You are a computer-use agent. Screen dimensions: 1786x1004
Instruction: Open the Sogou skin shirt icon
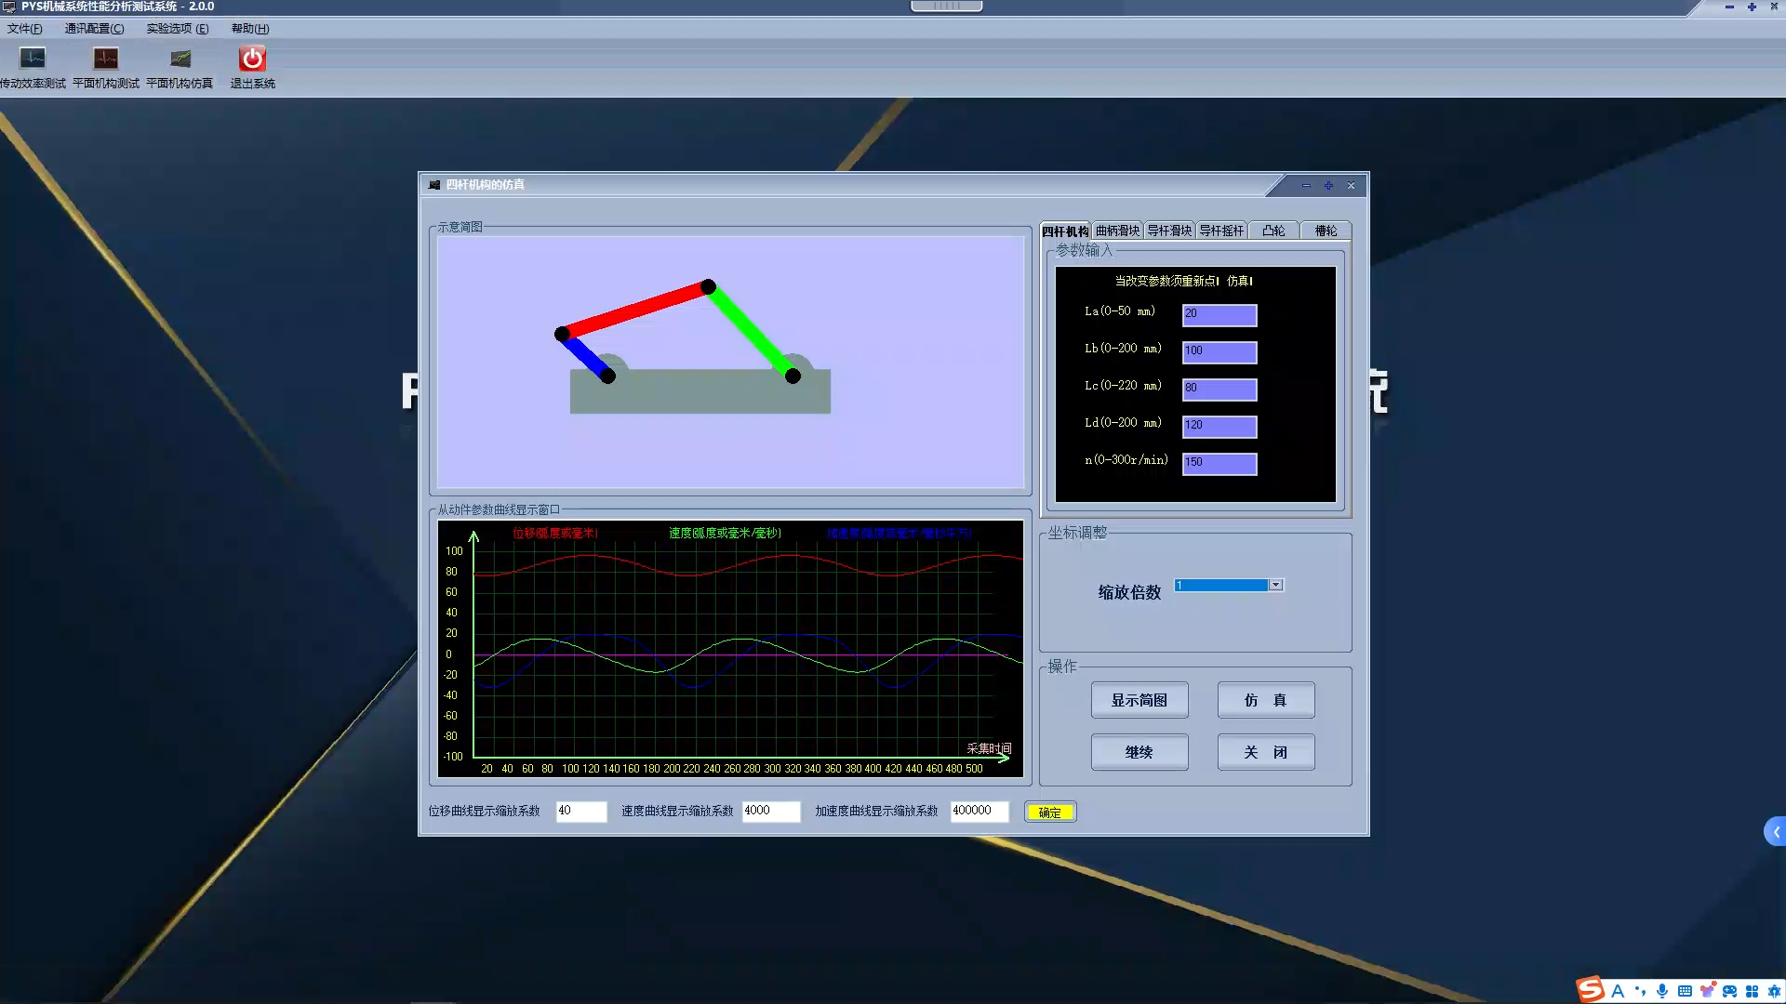pyautogui.click(x=1707, y=991)
